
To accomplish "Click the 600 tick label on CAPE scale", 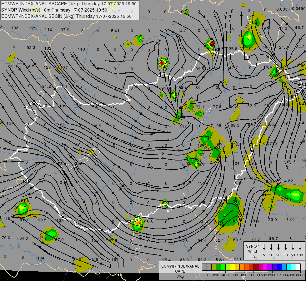I will click(234, 275).
